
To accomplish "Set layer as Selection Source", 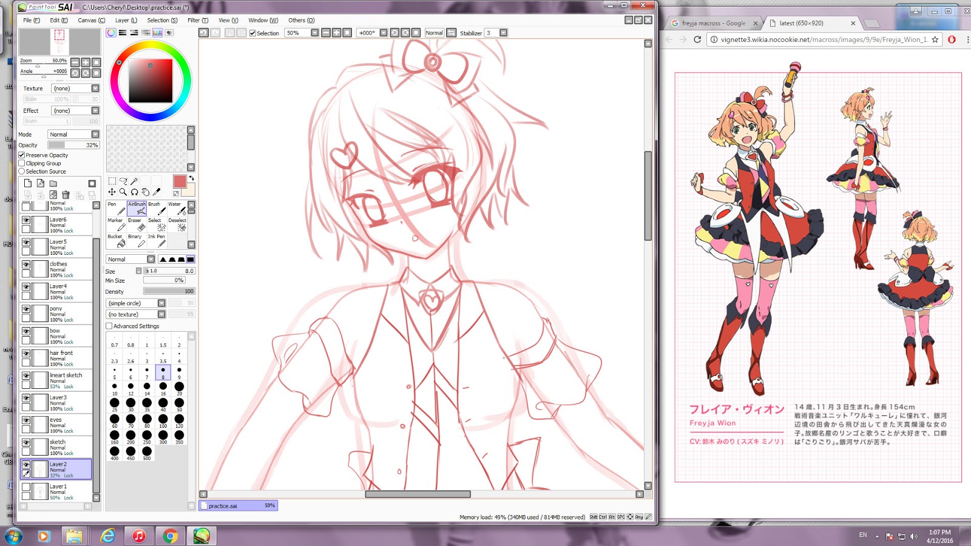I will [x=22, y=172].
